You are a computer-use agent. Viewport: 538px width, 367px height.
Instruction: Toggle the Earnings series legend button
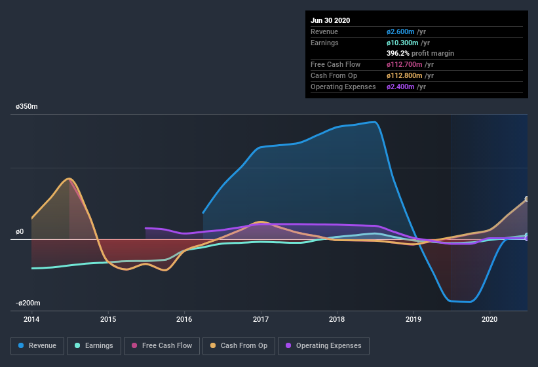click(94, 346)
